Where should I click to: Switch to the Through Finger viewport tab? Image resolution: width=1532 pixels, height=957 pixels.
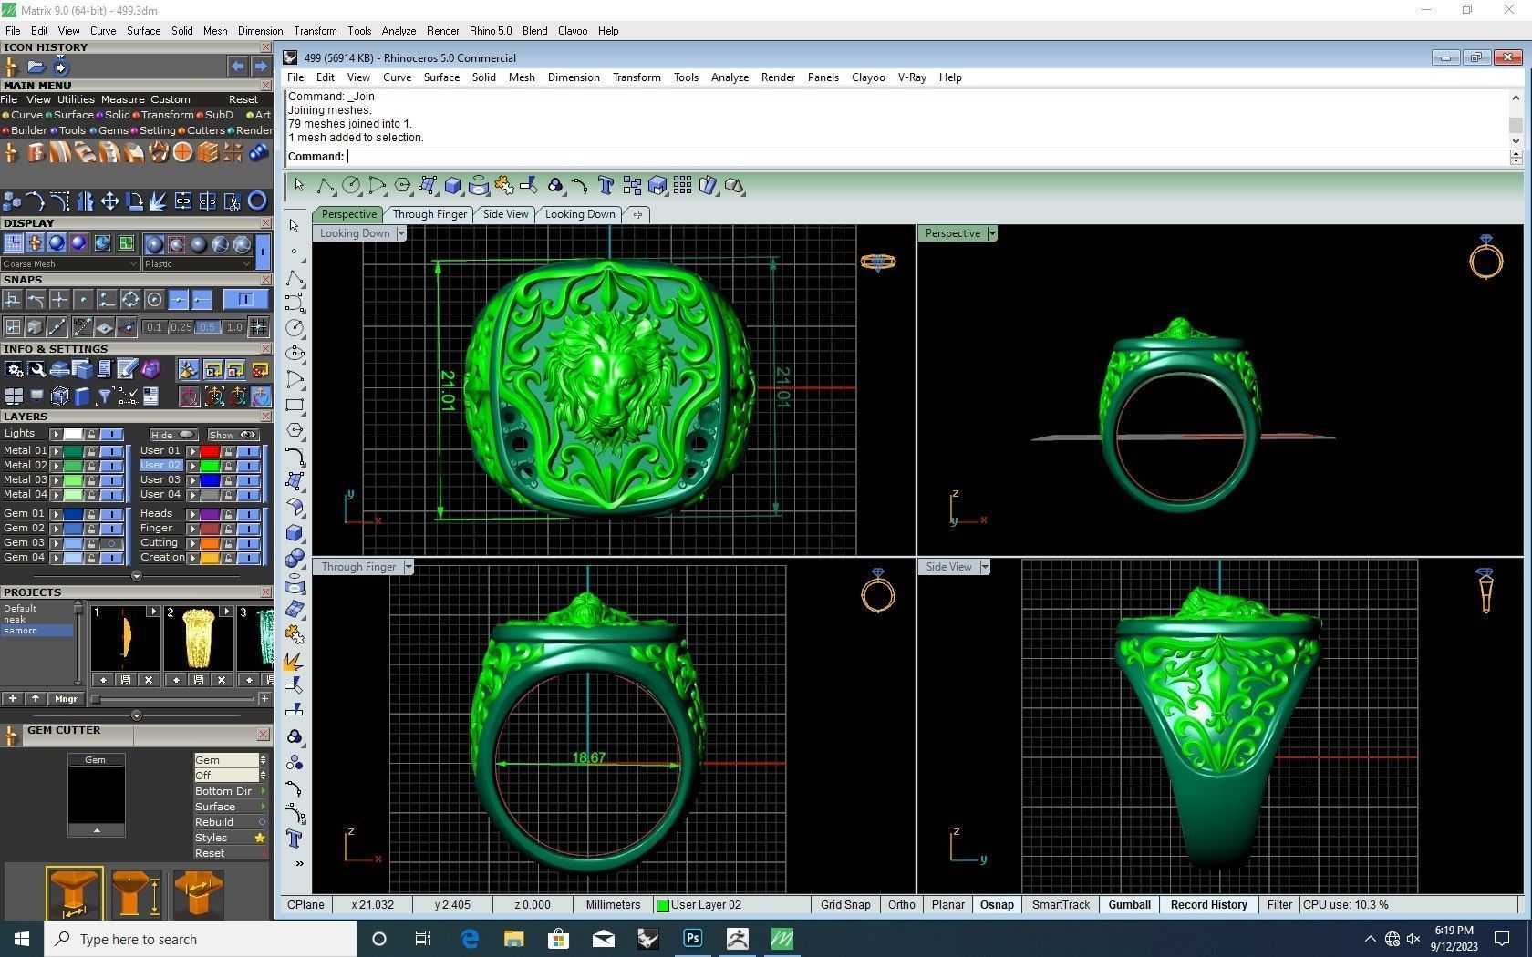[x=430, y=214]
